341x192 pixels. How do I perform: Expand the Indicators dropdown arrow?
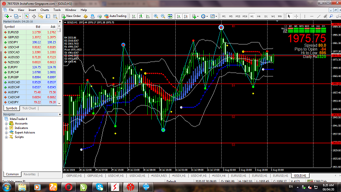coord(198,16)
